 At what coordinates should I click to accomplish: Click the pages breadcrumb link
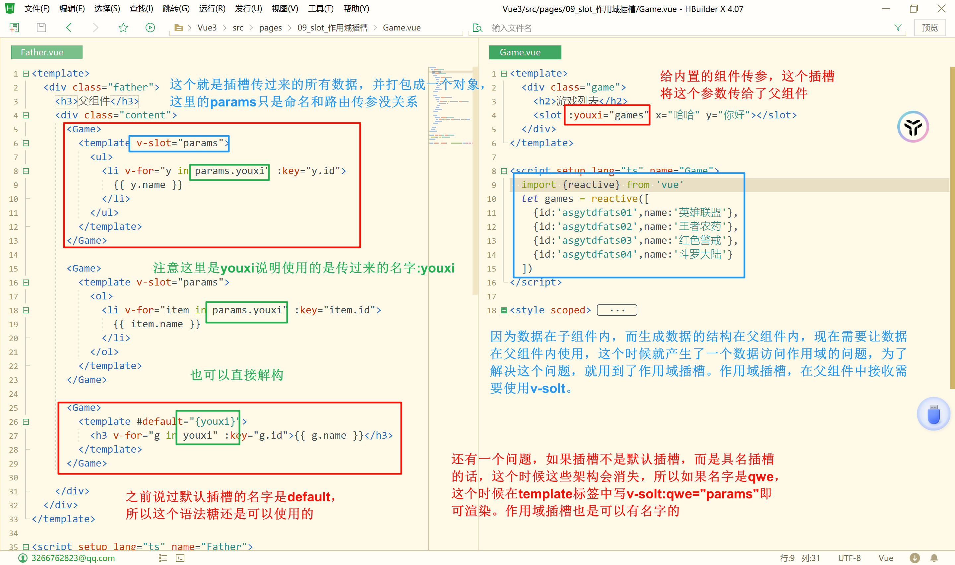pos(270,28)
